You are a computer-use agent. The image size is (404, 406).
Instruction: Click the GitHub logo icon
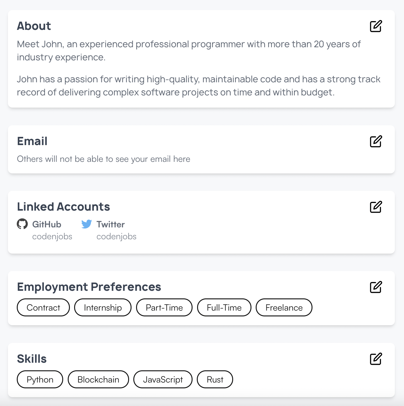point(22,224)
